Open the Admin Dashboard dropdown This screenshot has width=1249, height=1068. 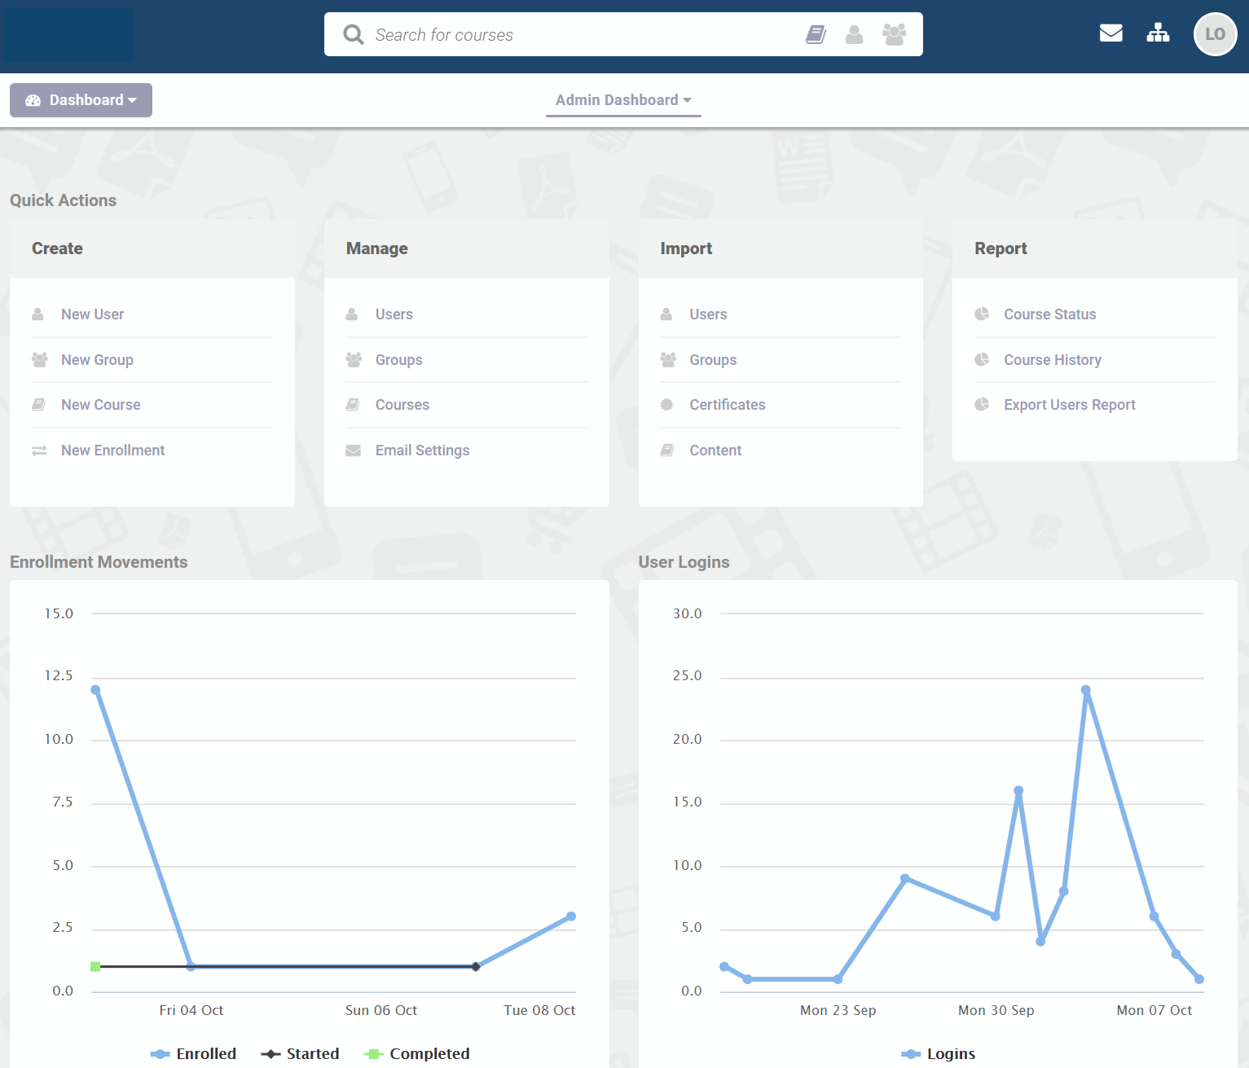coord(623,100)
